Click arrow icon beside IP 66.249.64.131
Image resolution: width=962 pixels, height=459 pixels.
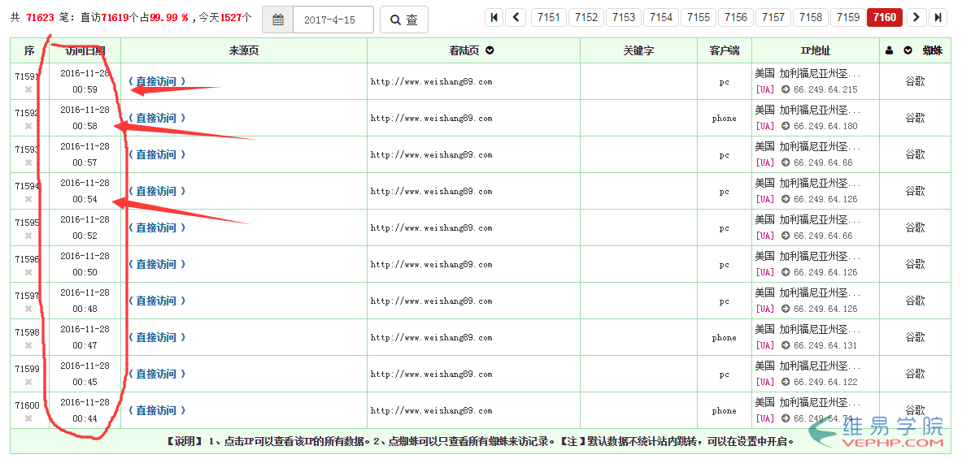pyautogui.click(x=786, y=345)
